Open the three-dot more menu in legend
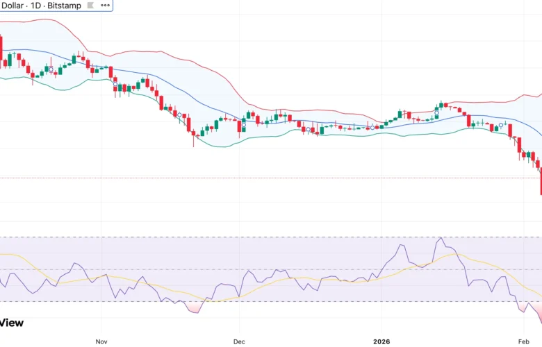This screenshot has height=347, width=542. [105, 6]
